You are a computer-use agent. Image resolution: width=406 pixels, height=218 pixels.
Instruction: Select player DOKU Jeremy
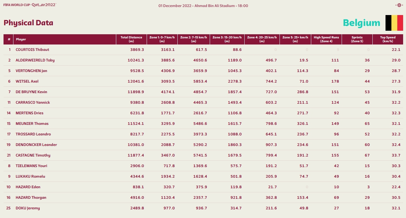pos(28,208)
